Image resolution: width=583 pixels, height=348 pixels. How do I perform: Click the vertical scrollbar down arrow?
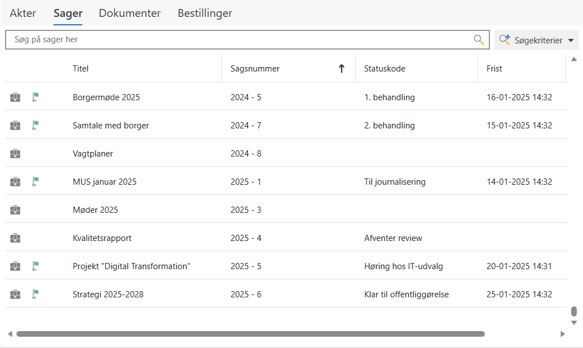[x=574, y=323]
